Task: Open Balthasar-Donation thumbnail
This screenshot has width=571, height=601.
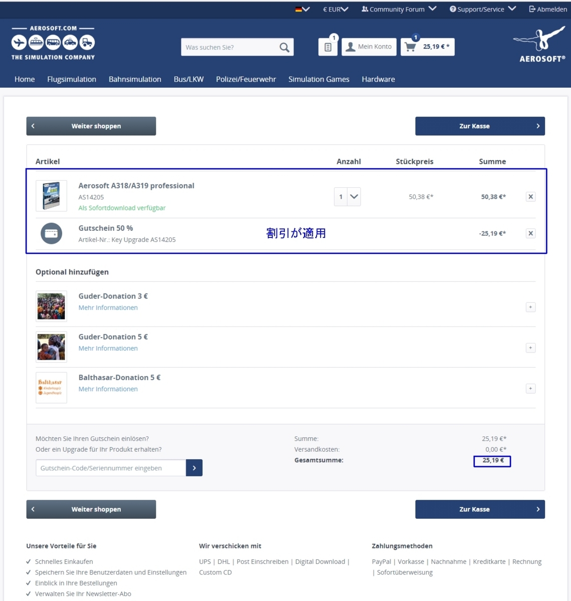Action: [51, 388]
